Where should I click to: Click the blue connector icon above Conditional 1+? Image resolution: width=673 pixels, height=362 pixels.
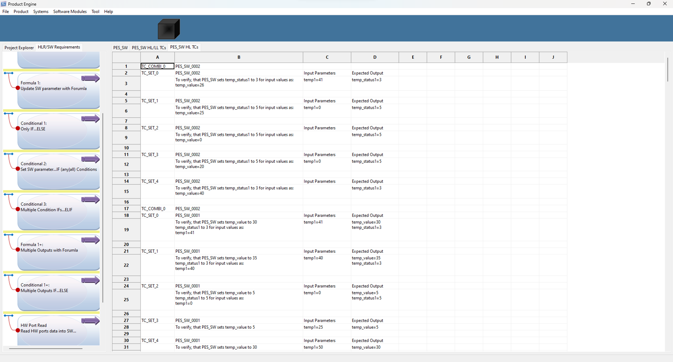click(x=9, y=275)
